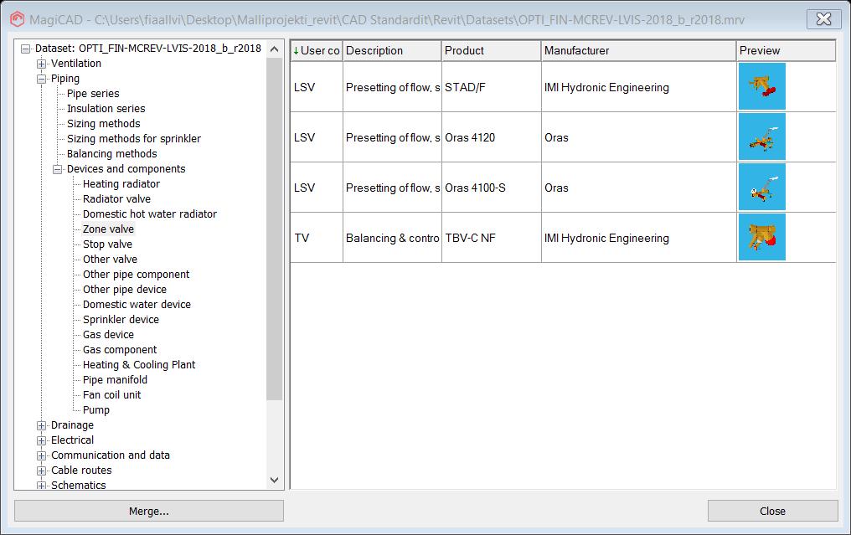
Task: Click the MagiCAD logo icon in title bar
Action: pyautogui.click(x=18, y=19)
